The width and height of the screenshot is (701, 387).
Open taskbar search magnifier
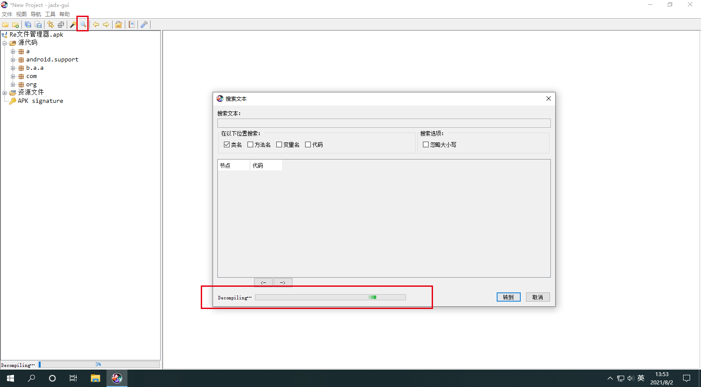31,378
